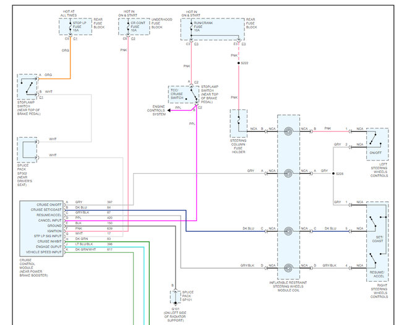The height and width of the screenshot is (325, 402).
Task: Select the steering column fuse holder symbol
Action: click(x=239, y=124)
